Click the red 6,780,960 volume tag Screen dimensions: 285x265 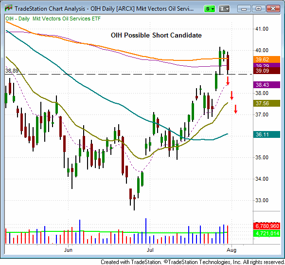tap(267, 226)
